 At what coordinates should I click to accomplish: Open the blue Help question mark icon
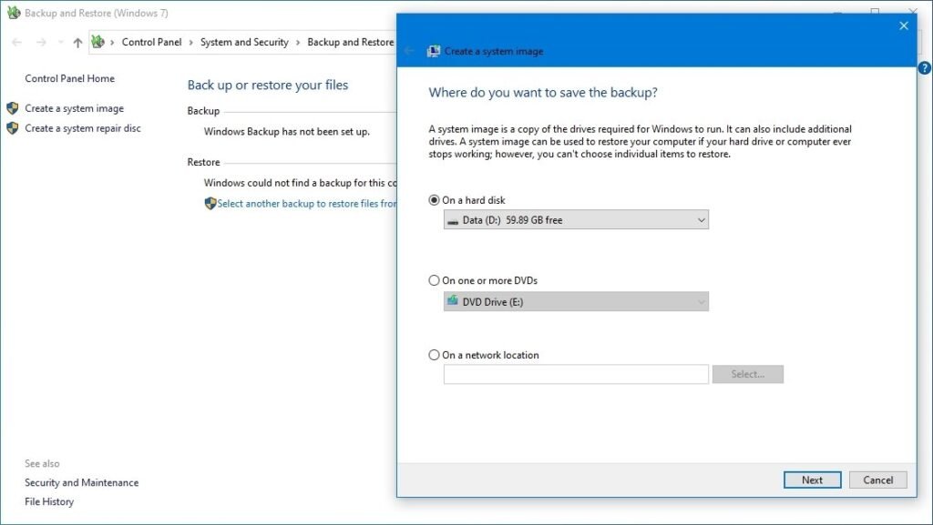click(924, 67)
